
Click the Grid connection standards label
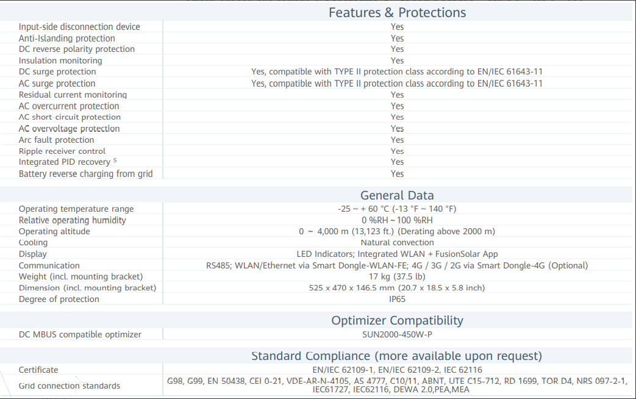pyautogui.click(x=69, y=386)
